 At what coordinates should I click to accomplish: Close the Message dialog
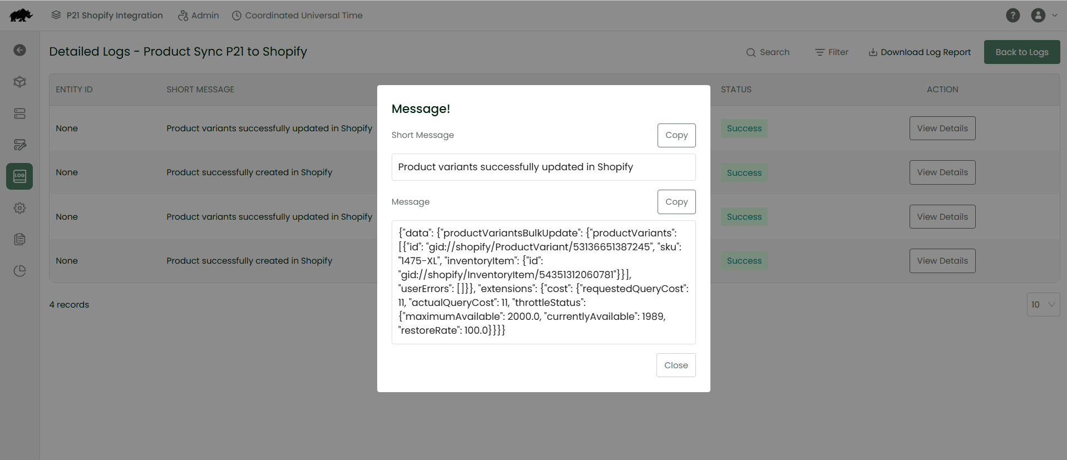click(675, 365)
